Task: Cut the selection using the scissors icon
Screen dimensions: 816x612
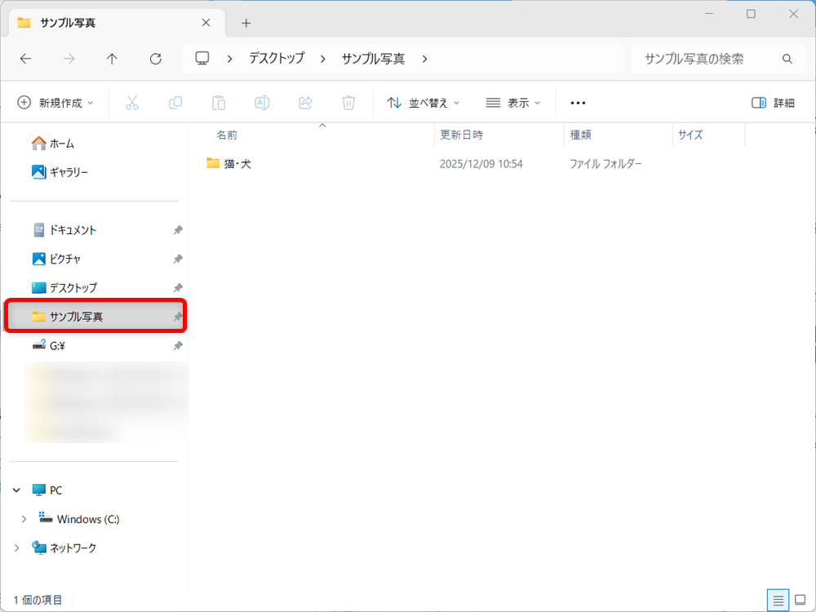Action: point(132,103)
